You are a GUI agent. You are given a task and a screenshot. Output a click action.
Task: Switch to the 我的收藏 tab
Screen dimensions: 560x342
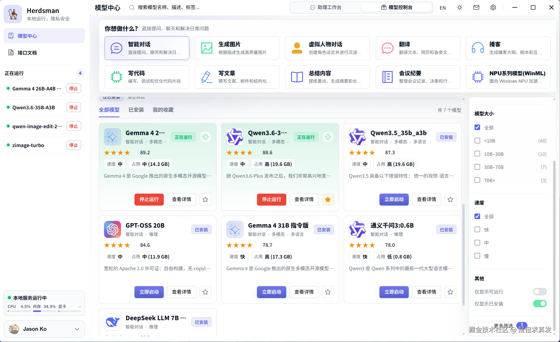pyautogui.click(x=163, y=110)
